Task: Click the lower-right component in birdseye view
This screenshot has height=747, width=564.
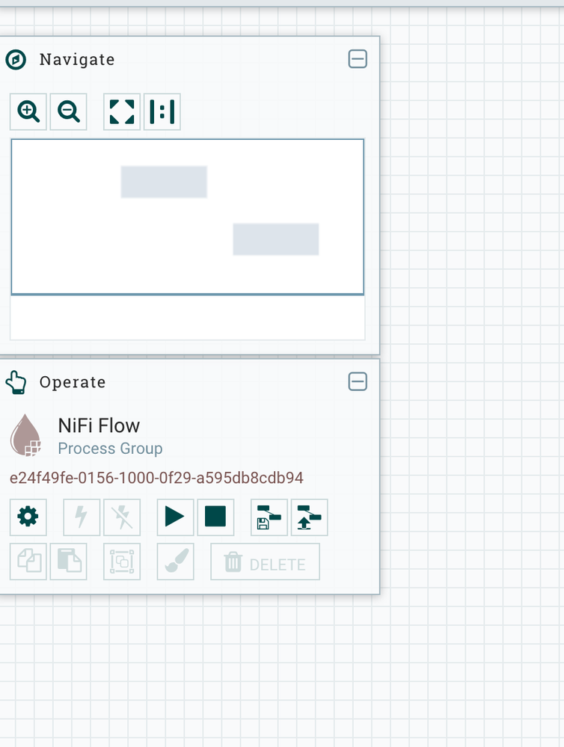Action: point(275,239)
